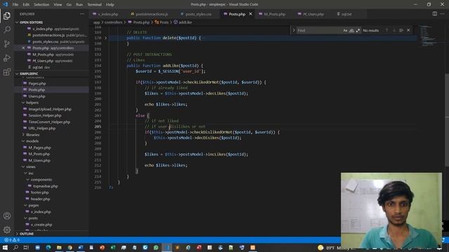This screenshot has height=252, width=449.
Task: Click the split editor right icon
Action: (435, 14)
